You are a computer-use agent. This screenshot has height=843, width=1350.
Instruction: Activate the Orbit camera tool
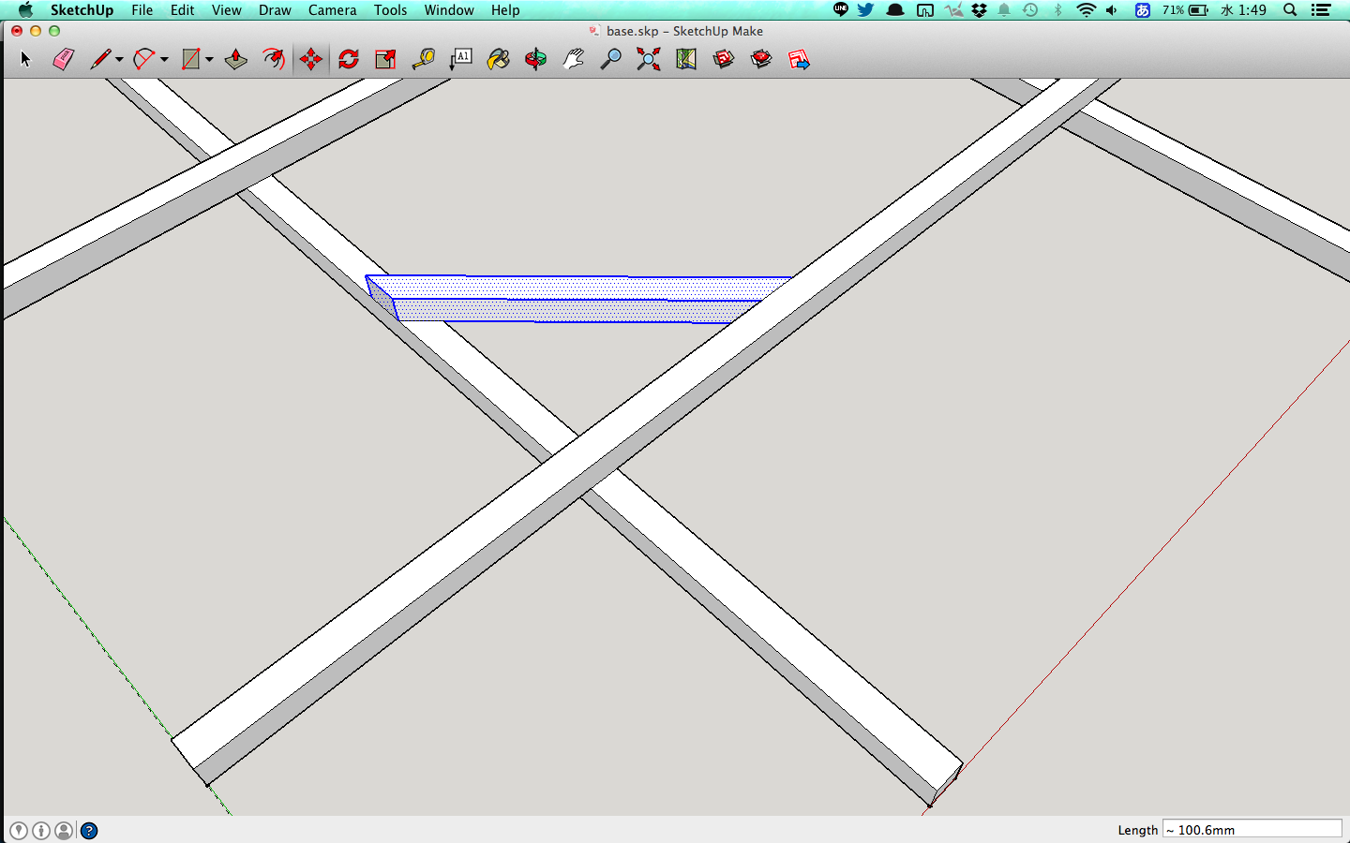[x=535, y=60]
